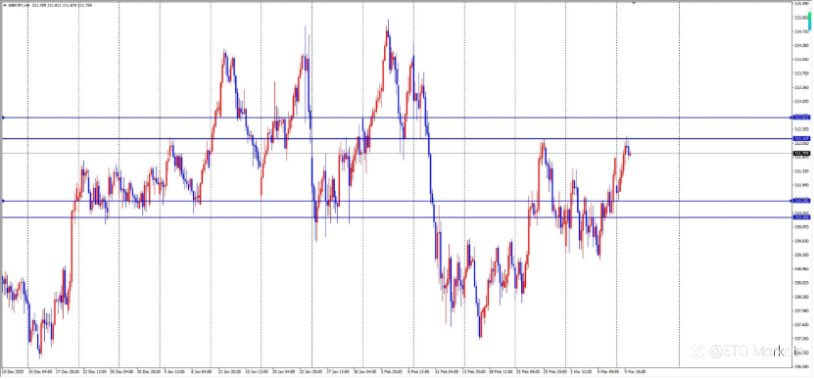Image resolution: width=814 pixels, height=379 pixels.
Task: Click the 15 Dec 04:00 time label
Action: tap(39, 372)
